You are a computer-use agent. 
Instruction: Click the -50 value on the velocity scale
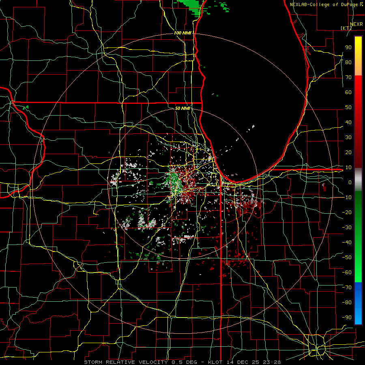(x=347, y=257)
